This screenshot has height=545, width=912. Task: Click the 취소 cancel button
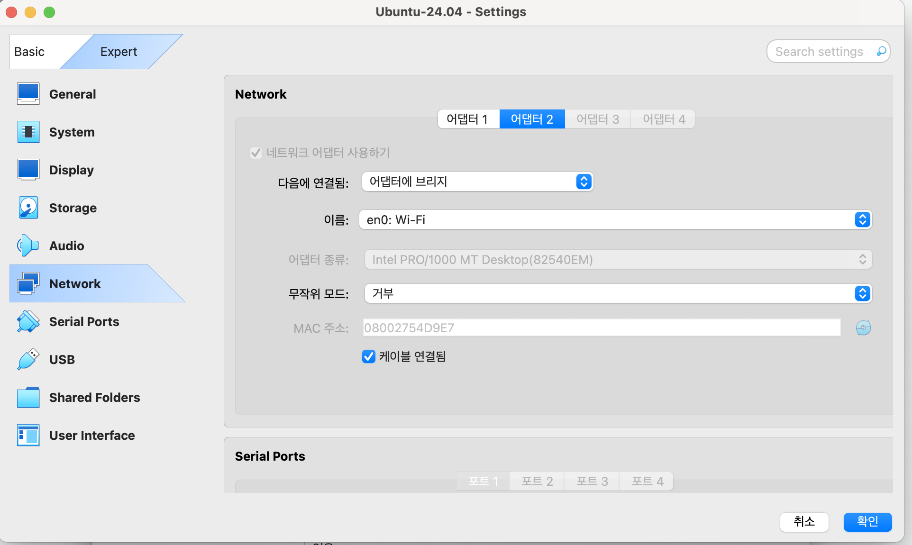(x=804, y=522)
